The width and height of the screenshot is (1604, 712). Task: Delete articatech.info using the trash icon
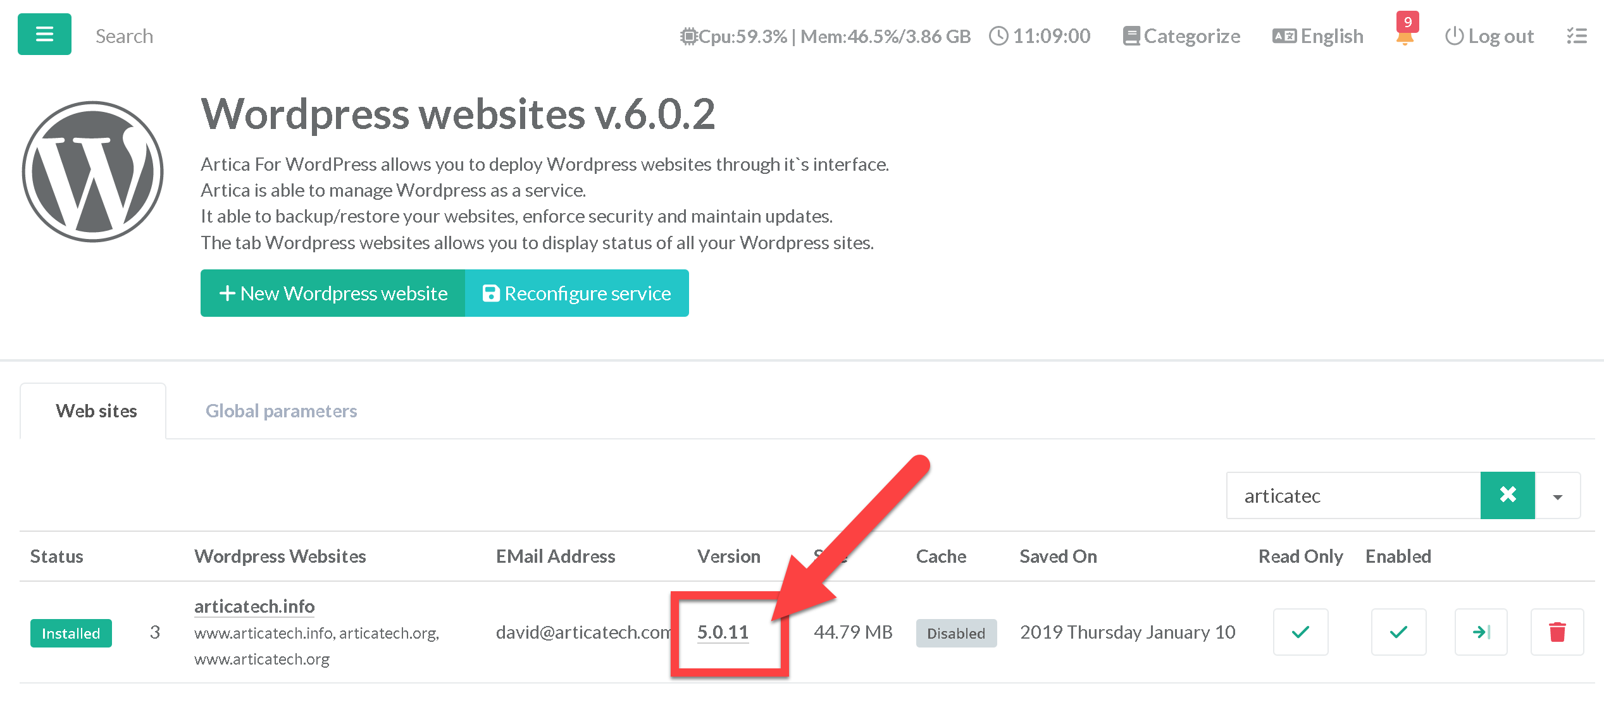click(x=1557, y=632)
